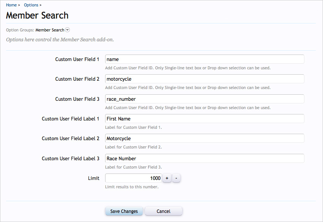This screenshot has height=222, width=323.
Task: Click the Limit number input field
Action: [133, 178]
